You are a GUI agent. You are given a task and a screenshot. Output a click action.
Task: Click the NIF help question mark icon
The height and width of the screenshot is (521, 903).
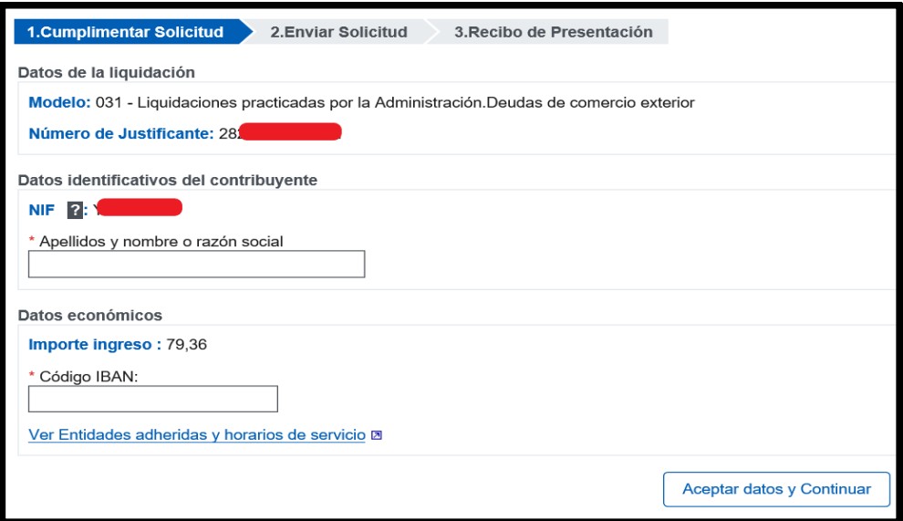80,209
